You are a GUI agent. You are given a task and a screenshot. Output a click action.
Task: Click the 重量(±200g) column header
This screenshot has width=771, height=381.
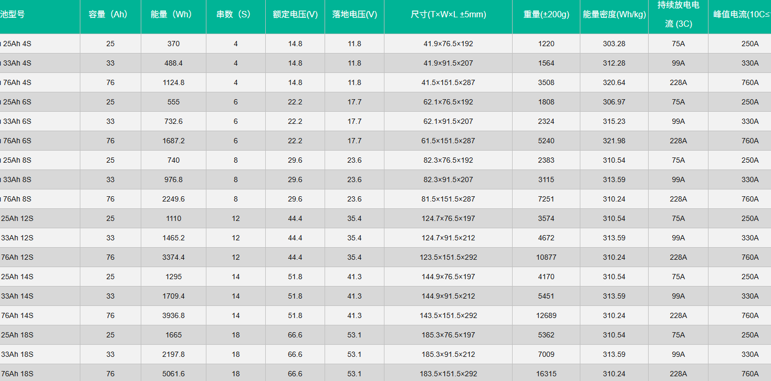(546, 15)
